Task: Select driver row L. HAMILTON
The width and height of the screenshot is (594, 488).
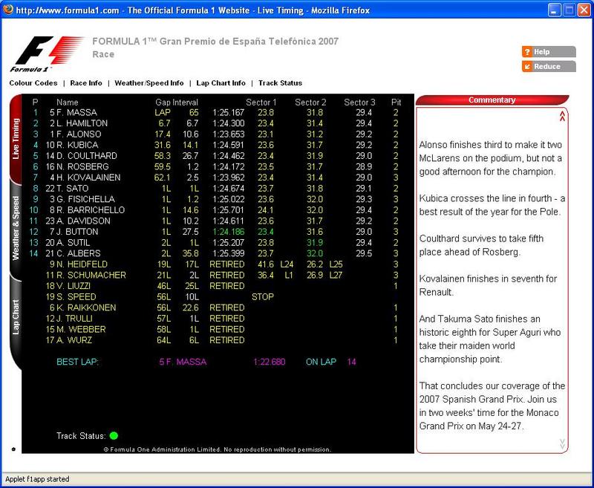Action: pos(216,123)
